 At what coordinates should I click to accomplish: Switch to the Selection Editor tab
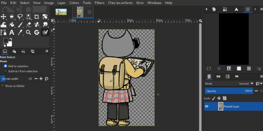click(x=248, y=9)
